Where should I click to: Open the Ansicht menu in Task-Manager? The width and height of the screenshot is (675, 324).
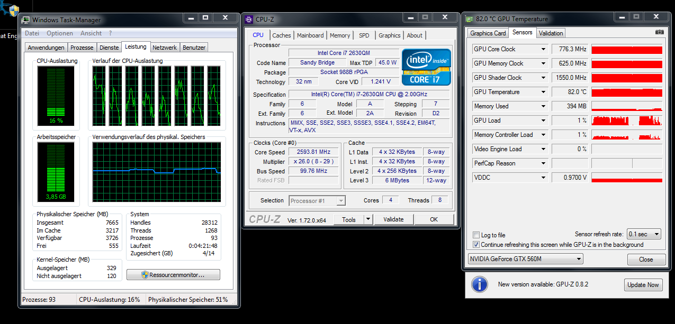(x=91, y=33)
